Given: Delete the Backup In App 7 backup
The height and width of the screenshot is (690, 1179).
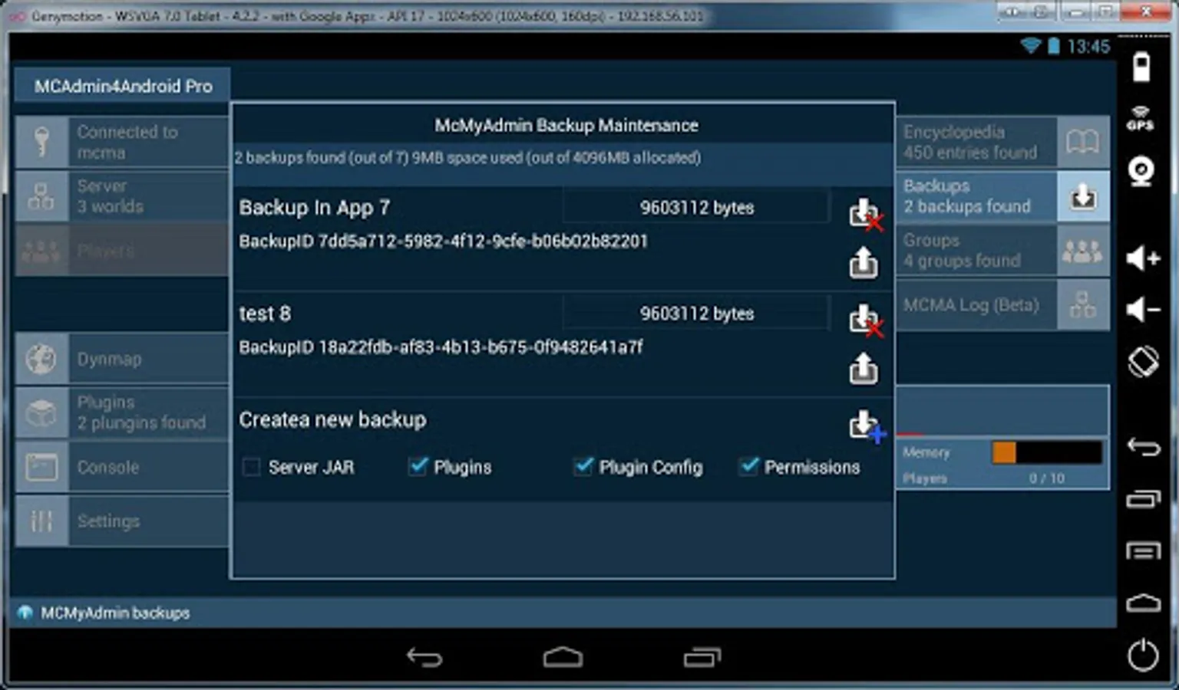Looking at the screenshot, I should [x=865, y=214].
